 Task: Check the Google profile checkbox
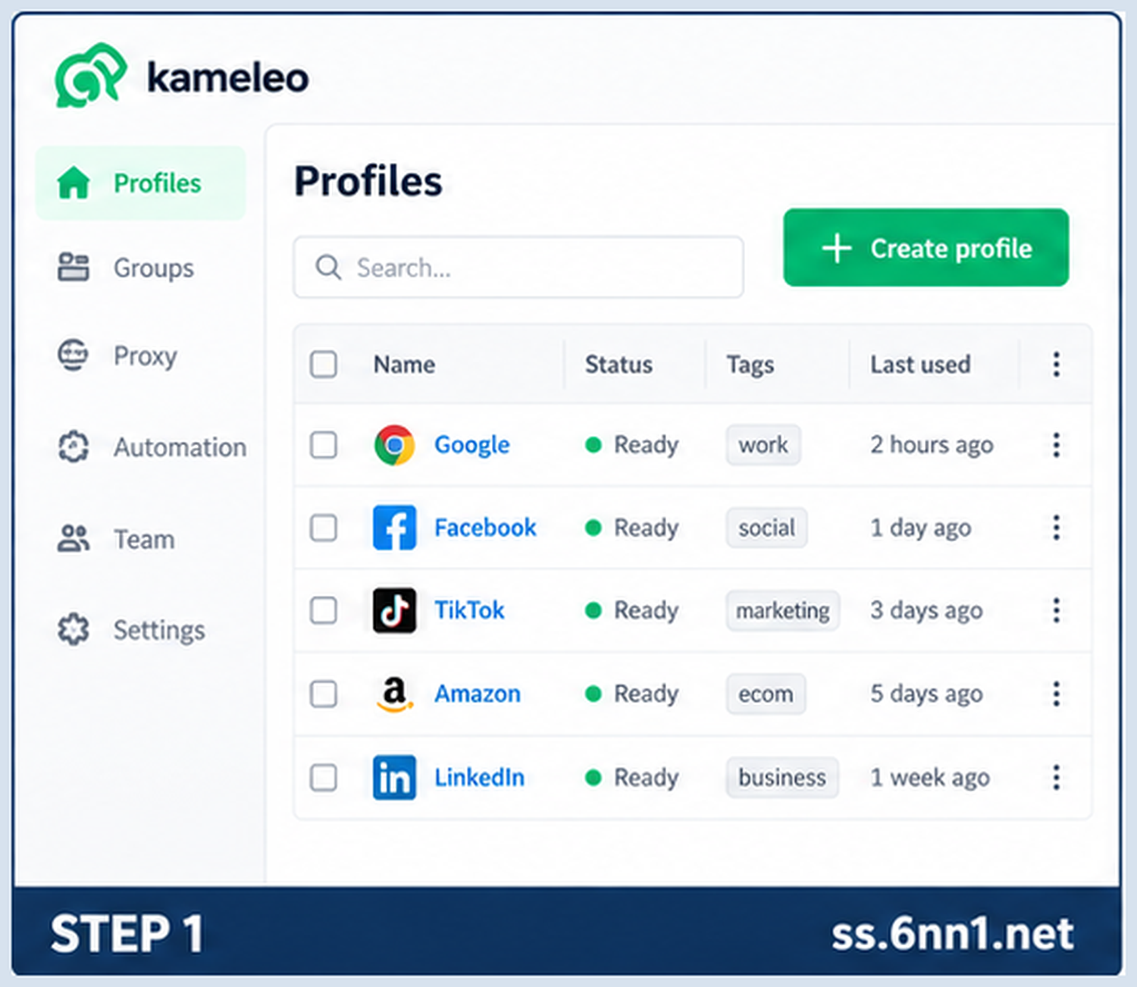(x=324, y=445)
